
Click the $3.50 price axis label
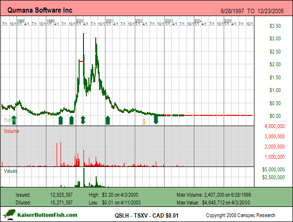(x=275, y=26)
